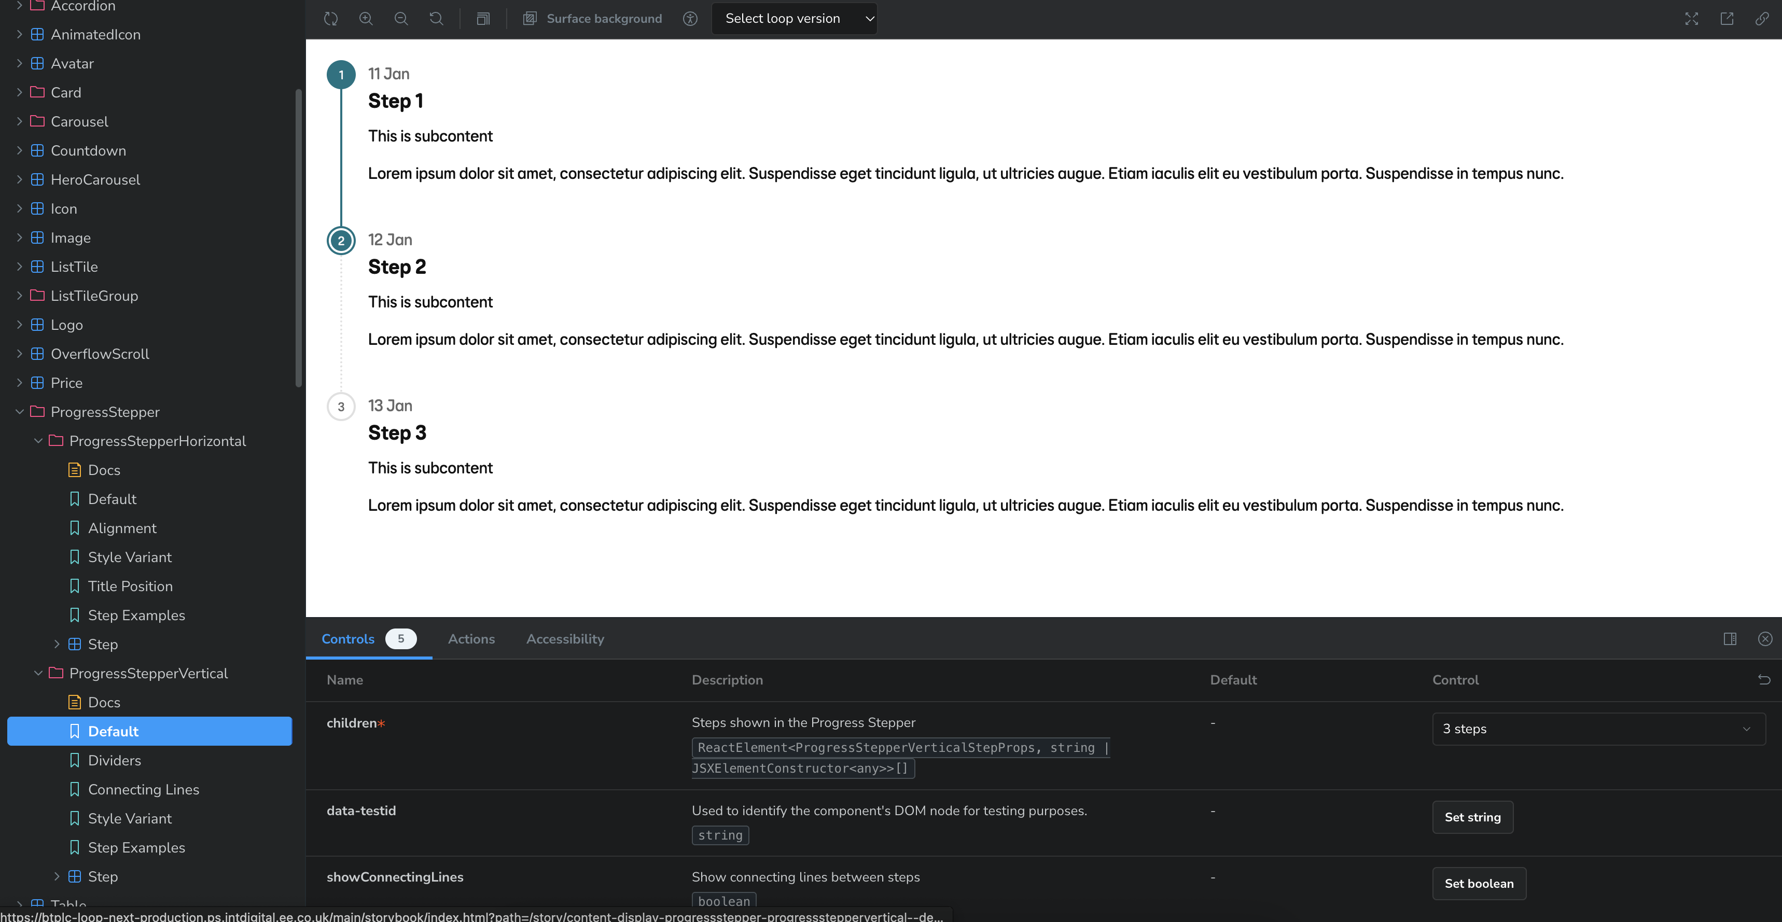Click the 'children' control name

tap(352, 723)
